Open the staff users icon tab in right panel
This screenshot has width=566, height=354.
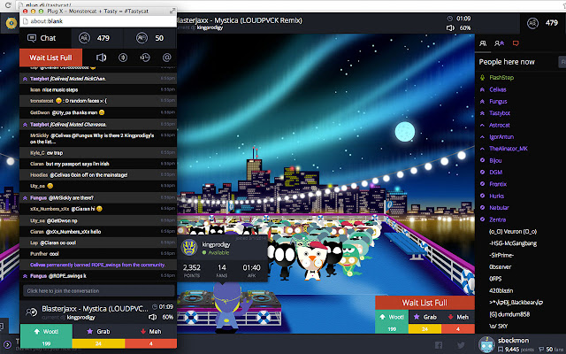[x=499, y=43]
